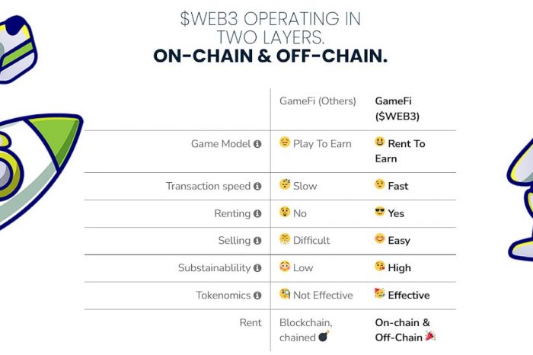
Task: Click the Rent row label
Action: [251, 322]
